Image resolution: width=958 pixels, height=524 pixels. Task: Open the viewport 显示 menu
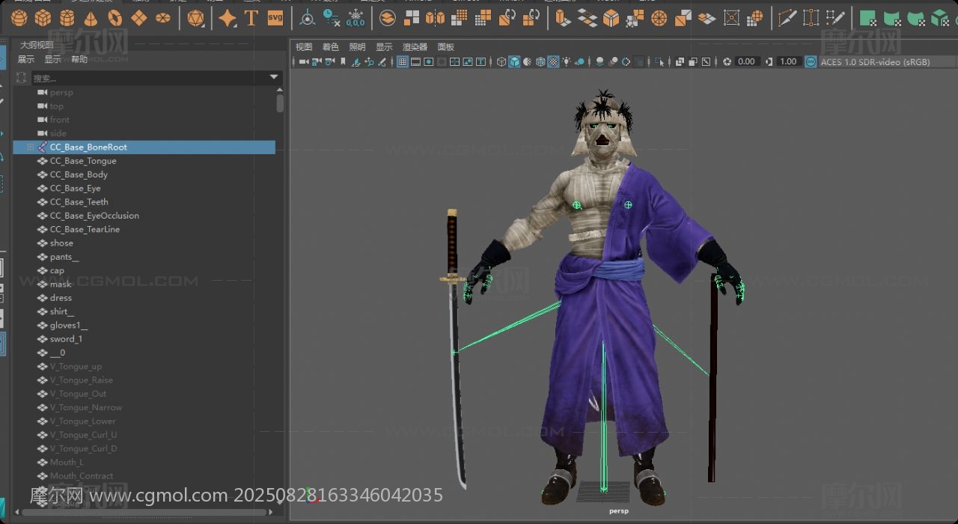tap(384, 47)
